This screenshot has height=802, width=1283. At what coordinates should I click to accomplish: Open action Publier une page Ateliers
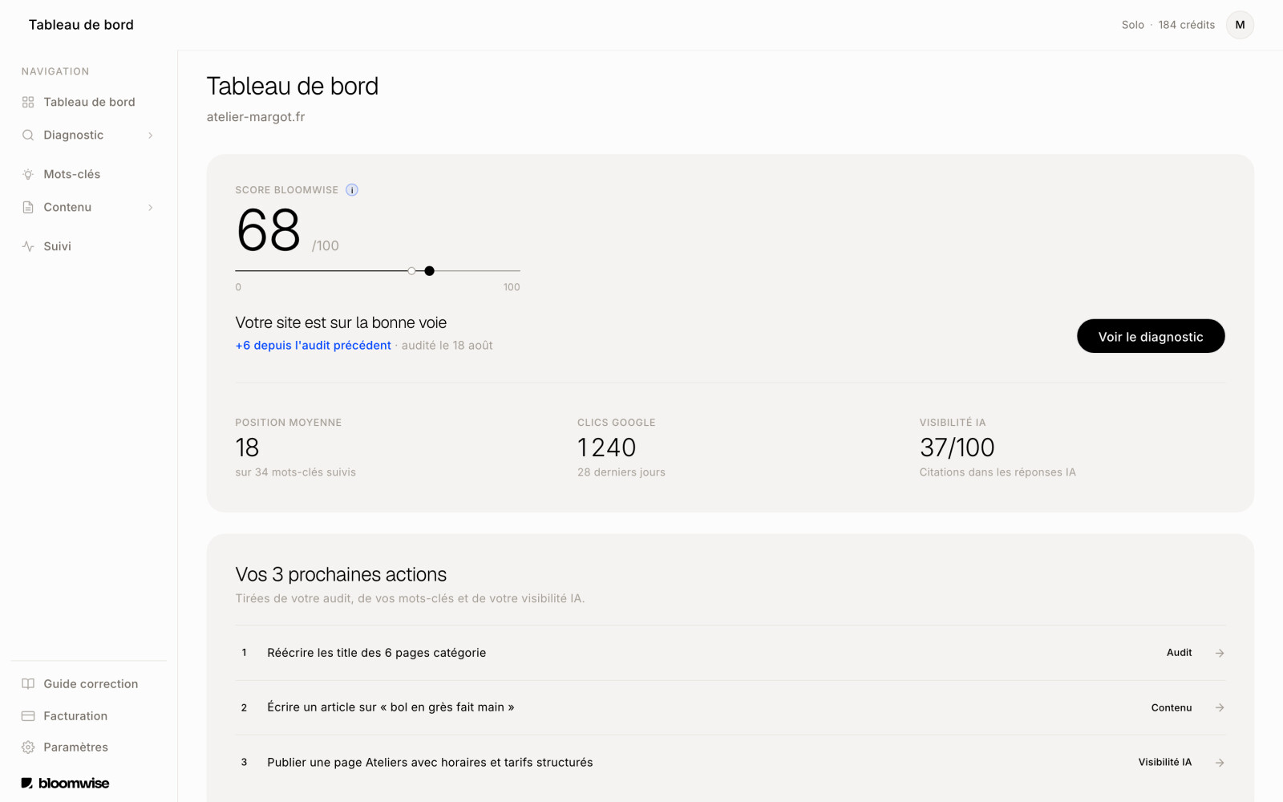coord(730,763)
